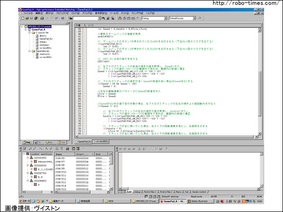Click the clock in the system tray
Viewport: 283px width, 212px height.
click(x=259, y=201)
